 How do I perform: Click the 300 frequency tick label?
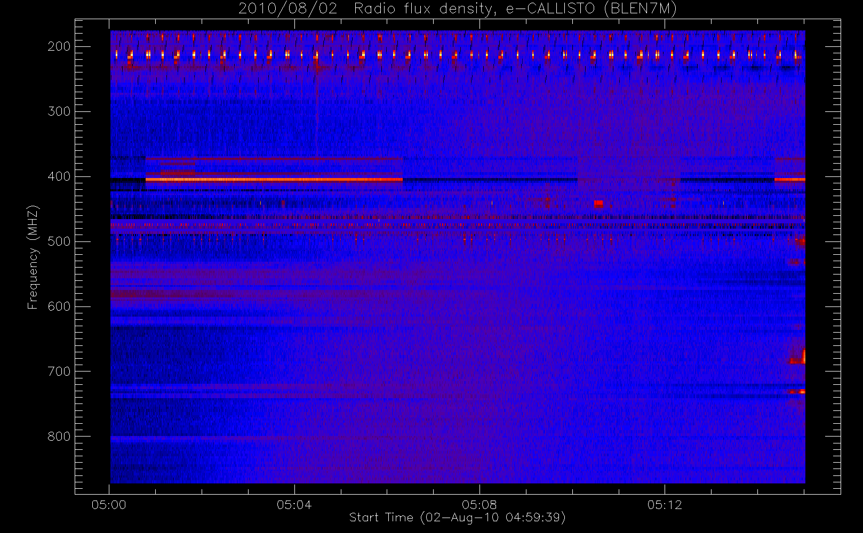59,111
